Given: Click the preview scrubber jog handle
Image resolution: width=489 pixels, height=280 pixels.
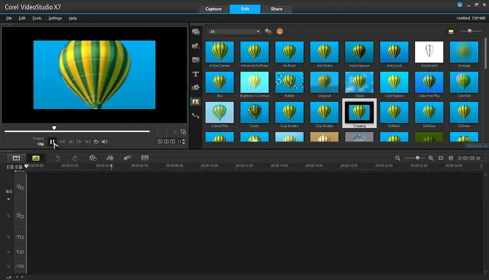Looking at the screenshot, I should coord(54,128).
